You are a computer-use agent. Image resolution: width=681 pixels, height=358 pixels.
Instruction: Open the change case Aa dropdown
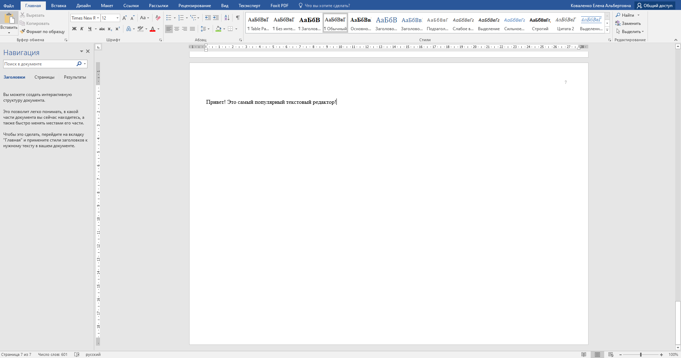click(x=144, y=18)
